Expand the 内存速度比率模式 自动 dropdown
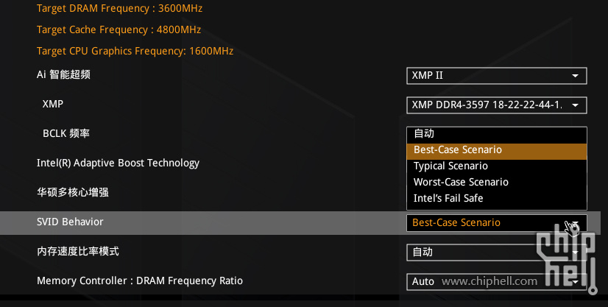608x307 pixels. click(x=496, y=253)
